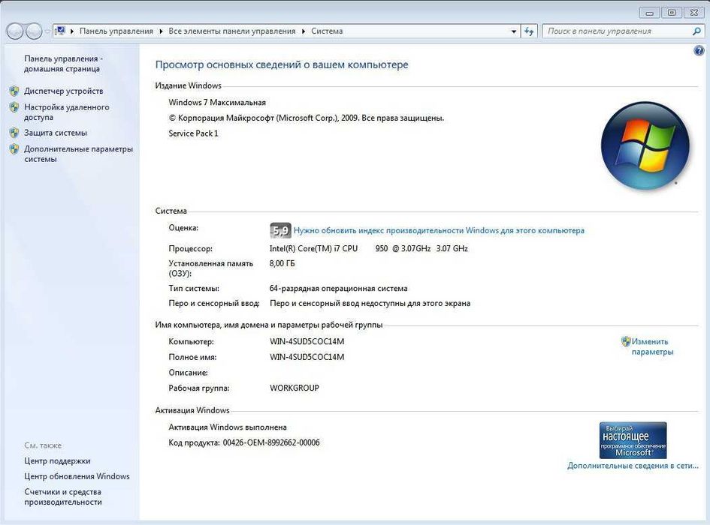Click the Forward navigation arrow button

(x=34, y=31)
